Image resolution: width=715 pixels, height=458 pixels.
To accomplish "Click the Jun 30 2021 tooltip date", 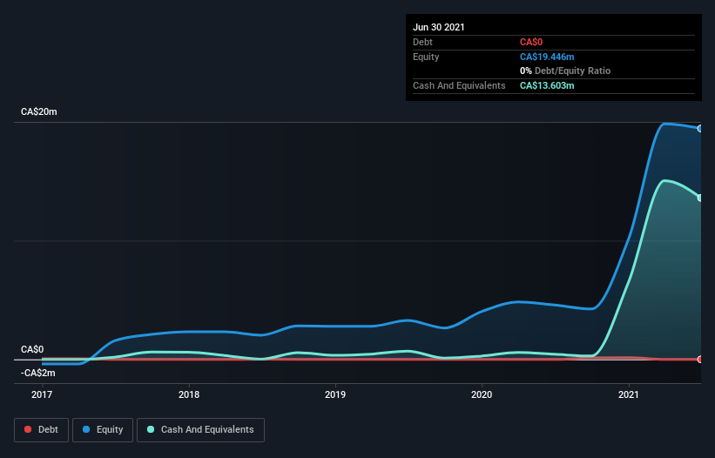I will click(439, 27).
